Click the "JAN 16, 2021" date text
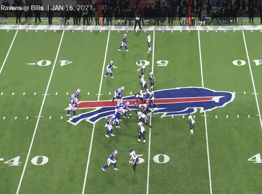Image resolution: width=262 pixels, height=194 pixels. [x=72, y=8]
